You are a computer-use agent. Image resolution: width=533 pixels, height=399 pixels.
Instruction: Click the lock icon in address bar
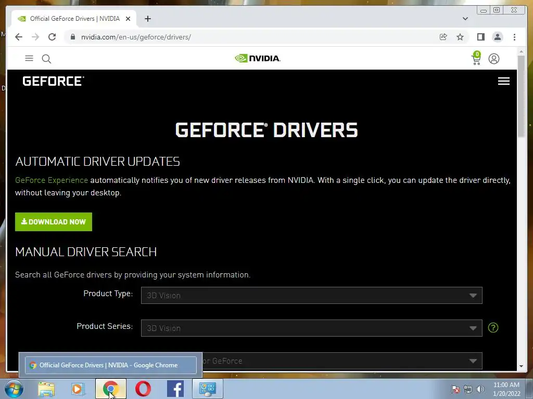tap(73, 37)
